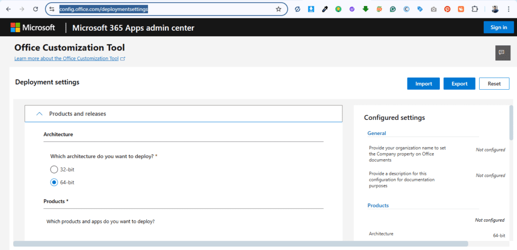Collapse the Products and releases section

click(x=39, y=114)
